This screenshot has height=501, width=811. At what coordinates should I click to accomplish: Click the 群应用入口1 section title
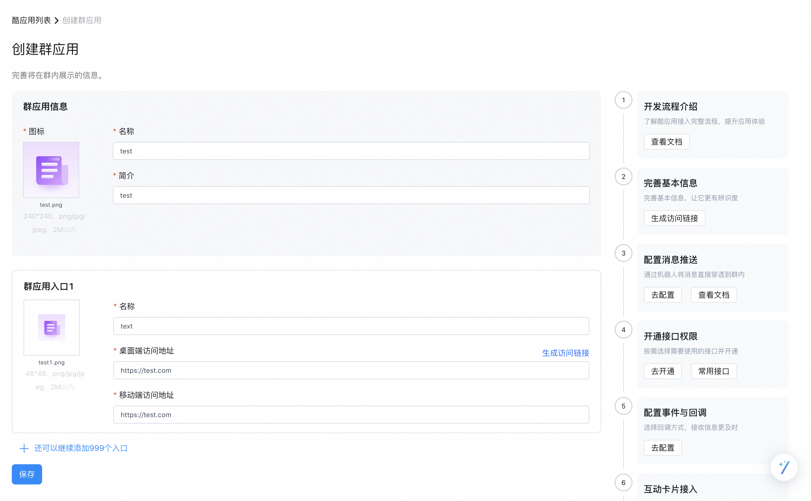[x=48, y=287]
